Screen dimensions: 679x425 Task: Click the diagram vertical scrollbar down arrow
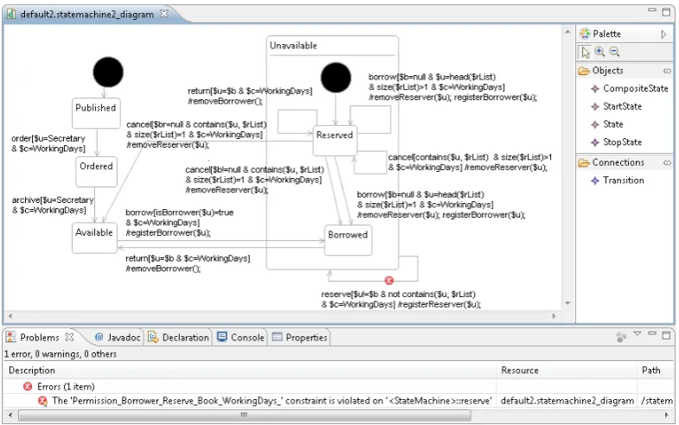click(567, 303)
